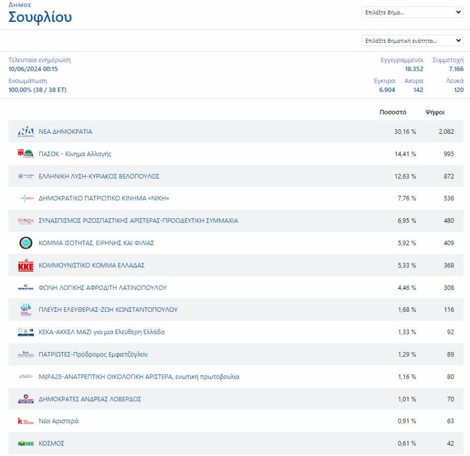Click the round green ΚΟΜΜΑ ΙΣΟΤΗΤΑΣ logo

[x=26, y=243]
